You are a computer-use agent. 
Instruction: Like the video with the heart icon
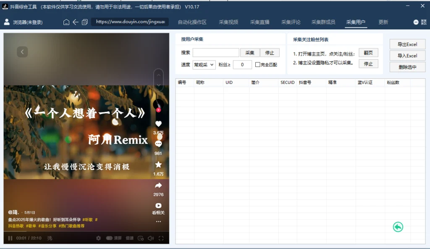158,124
